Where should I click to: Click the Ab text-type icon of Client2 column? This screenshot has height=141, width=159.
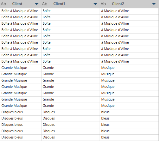coord(103,4)
